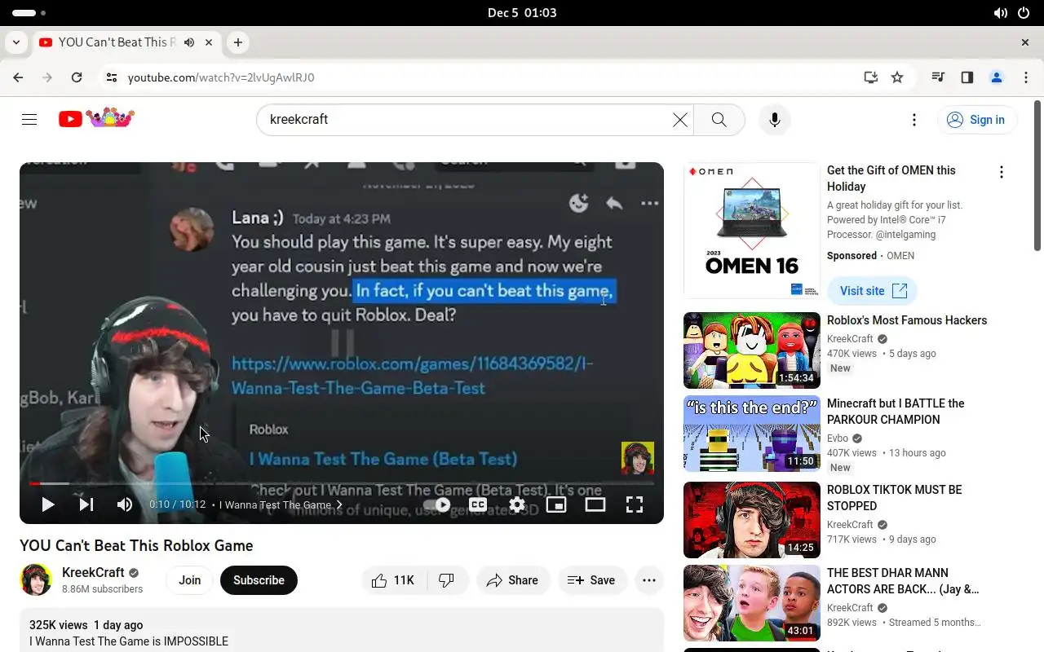Mute the video player volume
1044x652 pixels.
[124, 504]
